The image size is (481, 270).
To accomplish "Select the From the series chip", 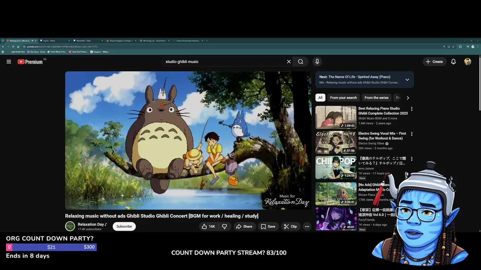I will [377, 97].
